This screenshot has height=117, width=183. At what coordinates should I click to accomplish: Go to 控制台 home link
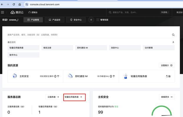coord(33,12)
